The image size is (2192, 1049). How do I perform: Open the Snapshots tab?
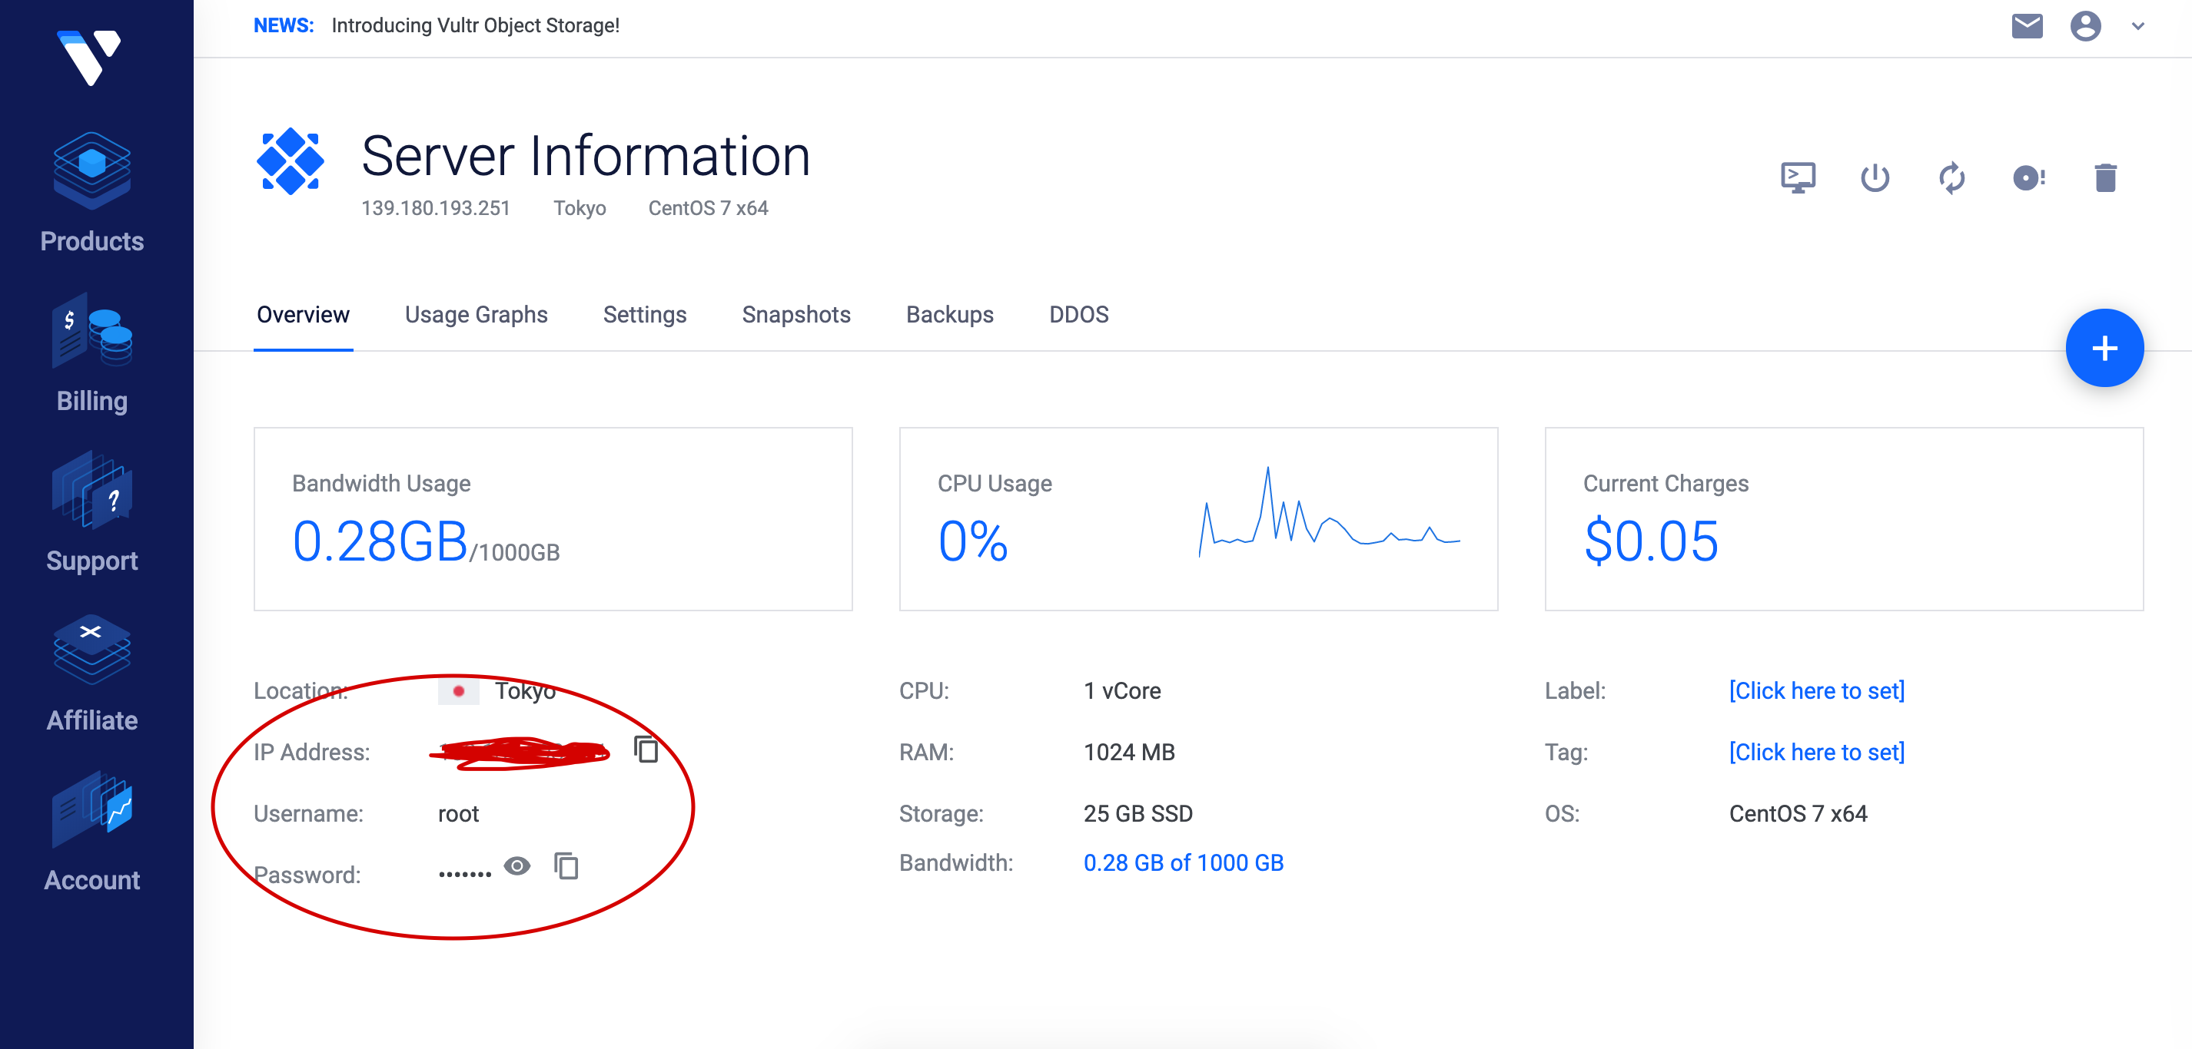[x=795, y=315]
